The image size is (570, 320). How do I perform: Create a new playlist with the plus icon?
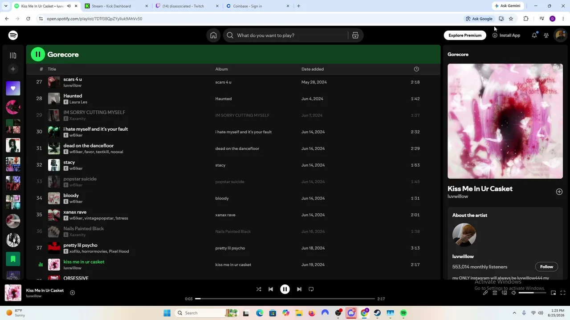point(13,69)
